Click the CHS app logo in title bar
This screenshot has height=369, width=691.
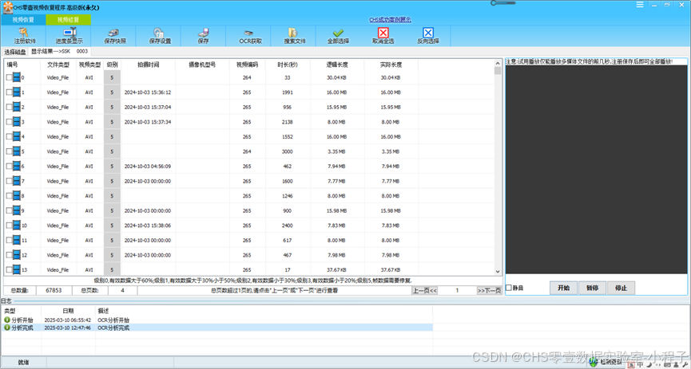click(7, 7)
